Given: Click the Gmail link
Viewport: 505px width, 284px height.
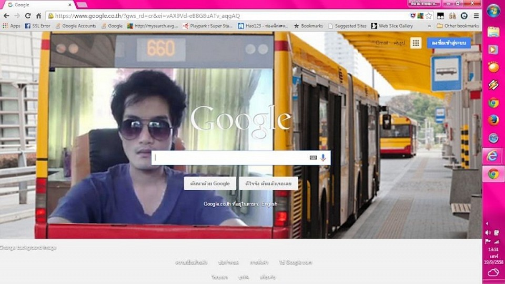Looking at the screenshot, I should tap(381, 43).
